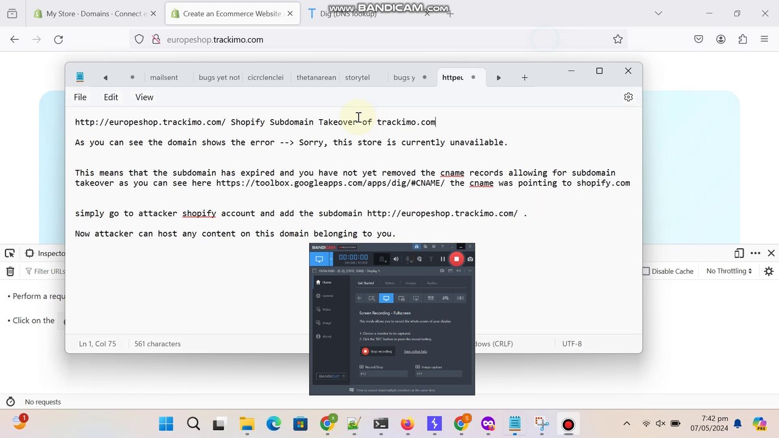Click Stop recording button in Bandicam panel
Viewport: 779px width, 438px height.
point(377,351)
